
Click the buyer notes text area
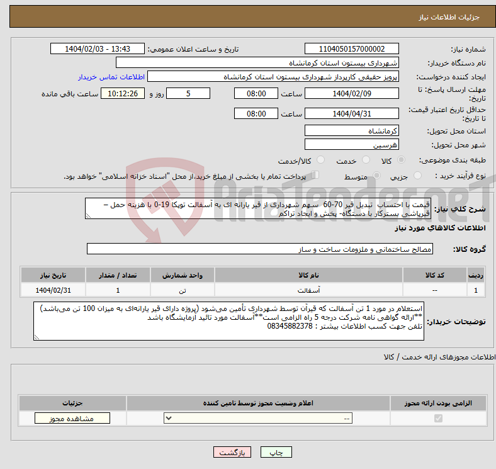[228, 321]
